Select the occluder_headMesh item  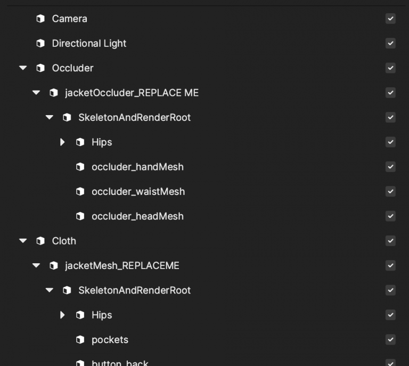[137, 216]
